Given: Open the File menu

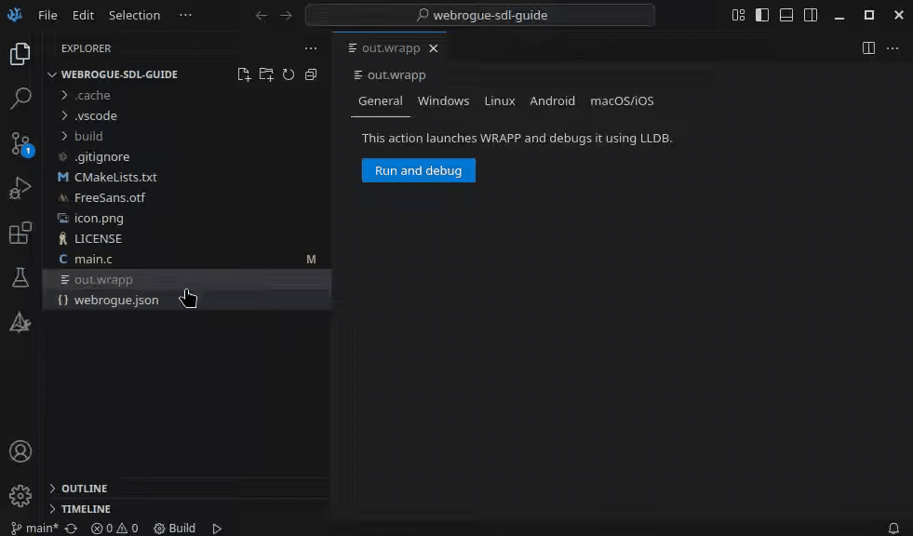Looking at the screenshot, I should (x=47, y=15).
